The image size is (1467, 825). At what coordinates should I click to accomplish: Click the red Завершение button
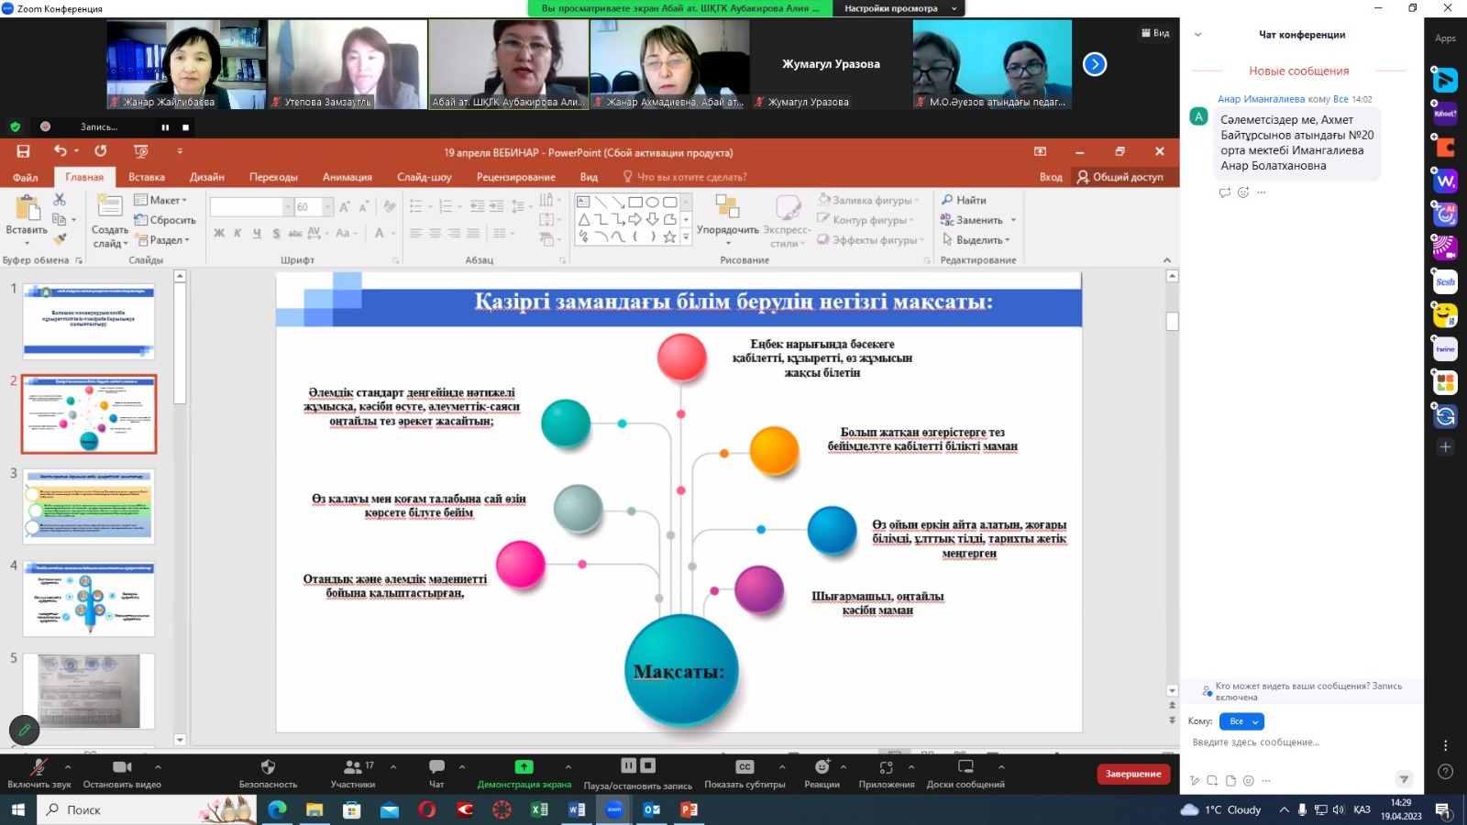pyautogui.click(x=1133, y=774)
